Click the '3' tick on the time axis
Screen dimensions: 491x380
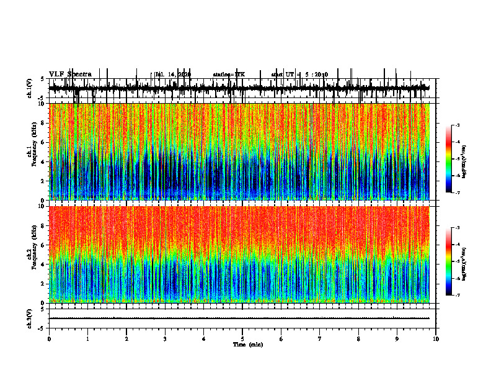coord(165,339)
